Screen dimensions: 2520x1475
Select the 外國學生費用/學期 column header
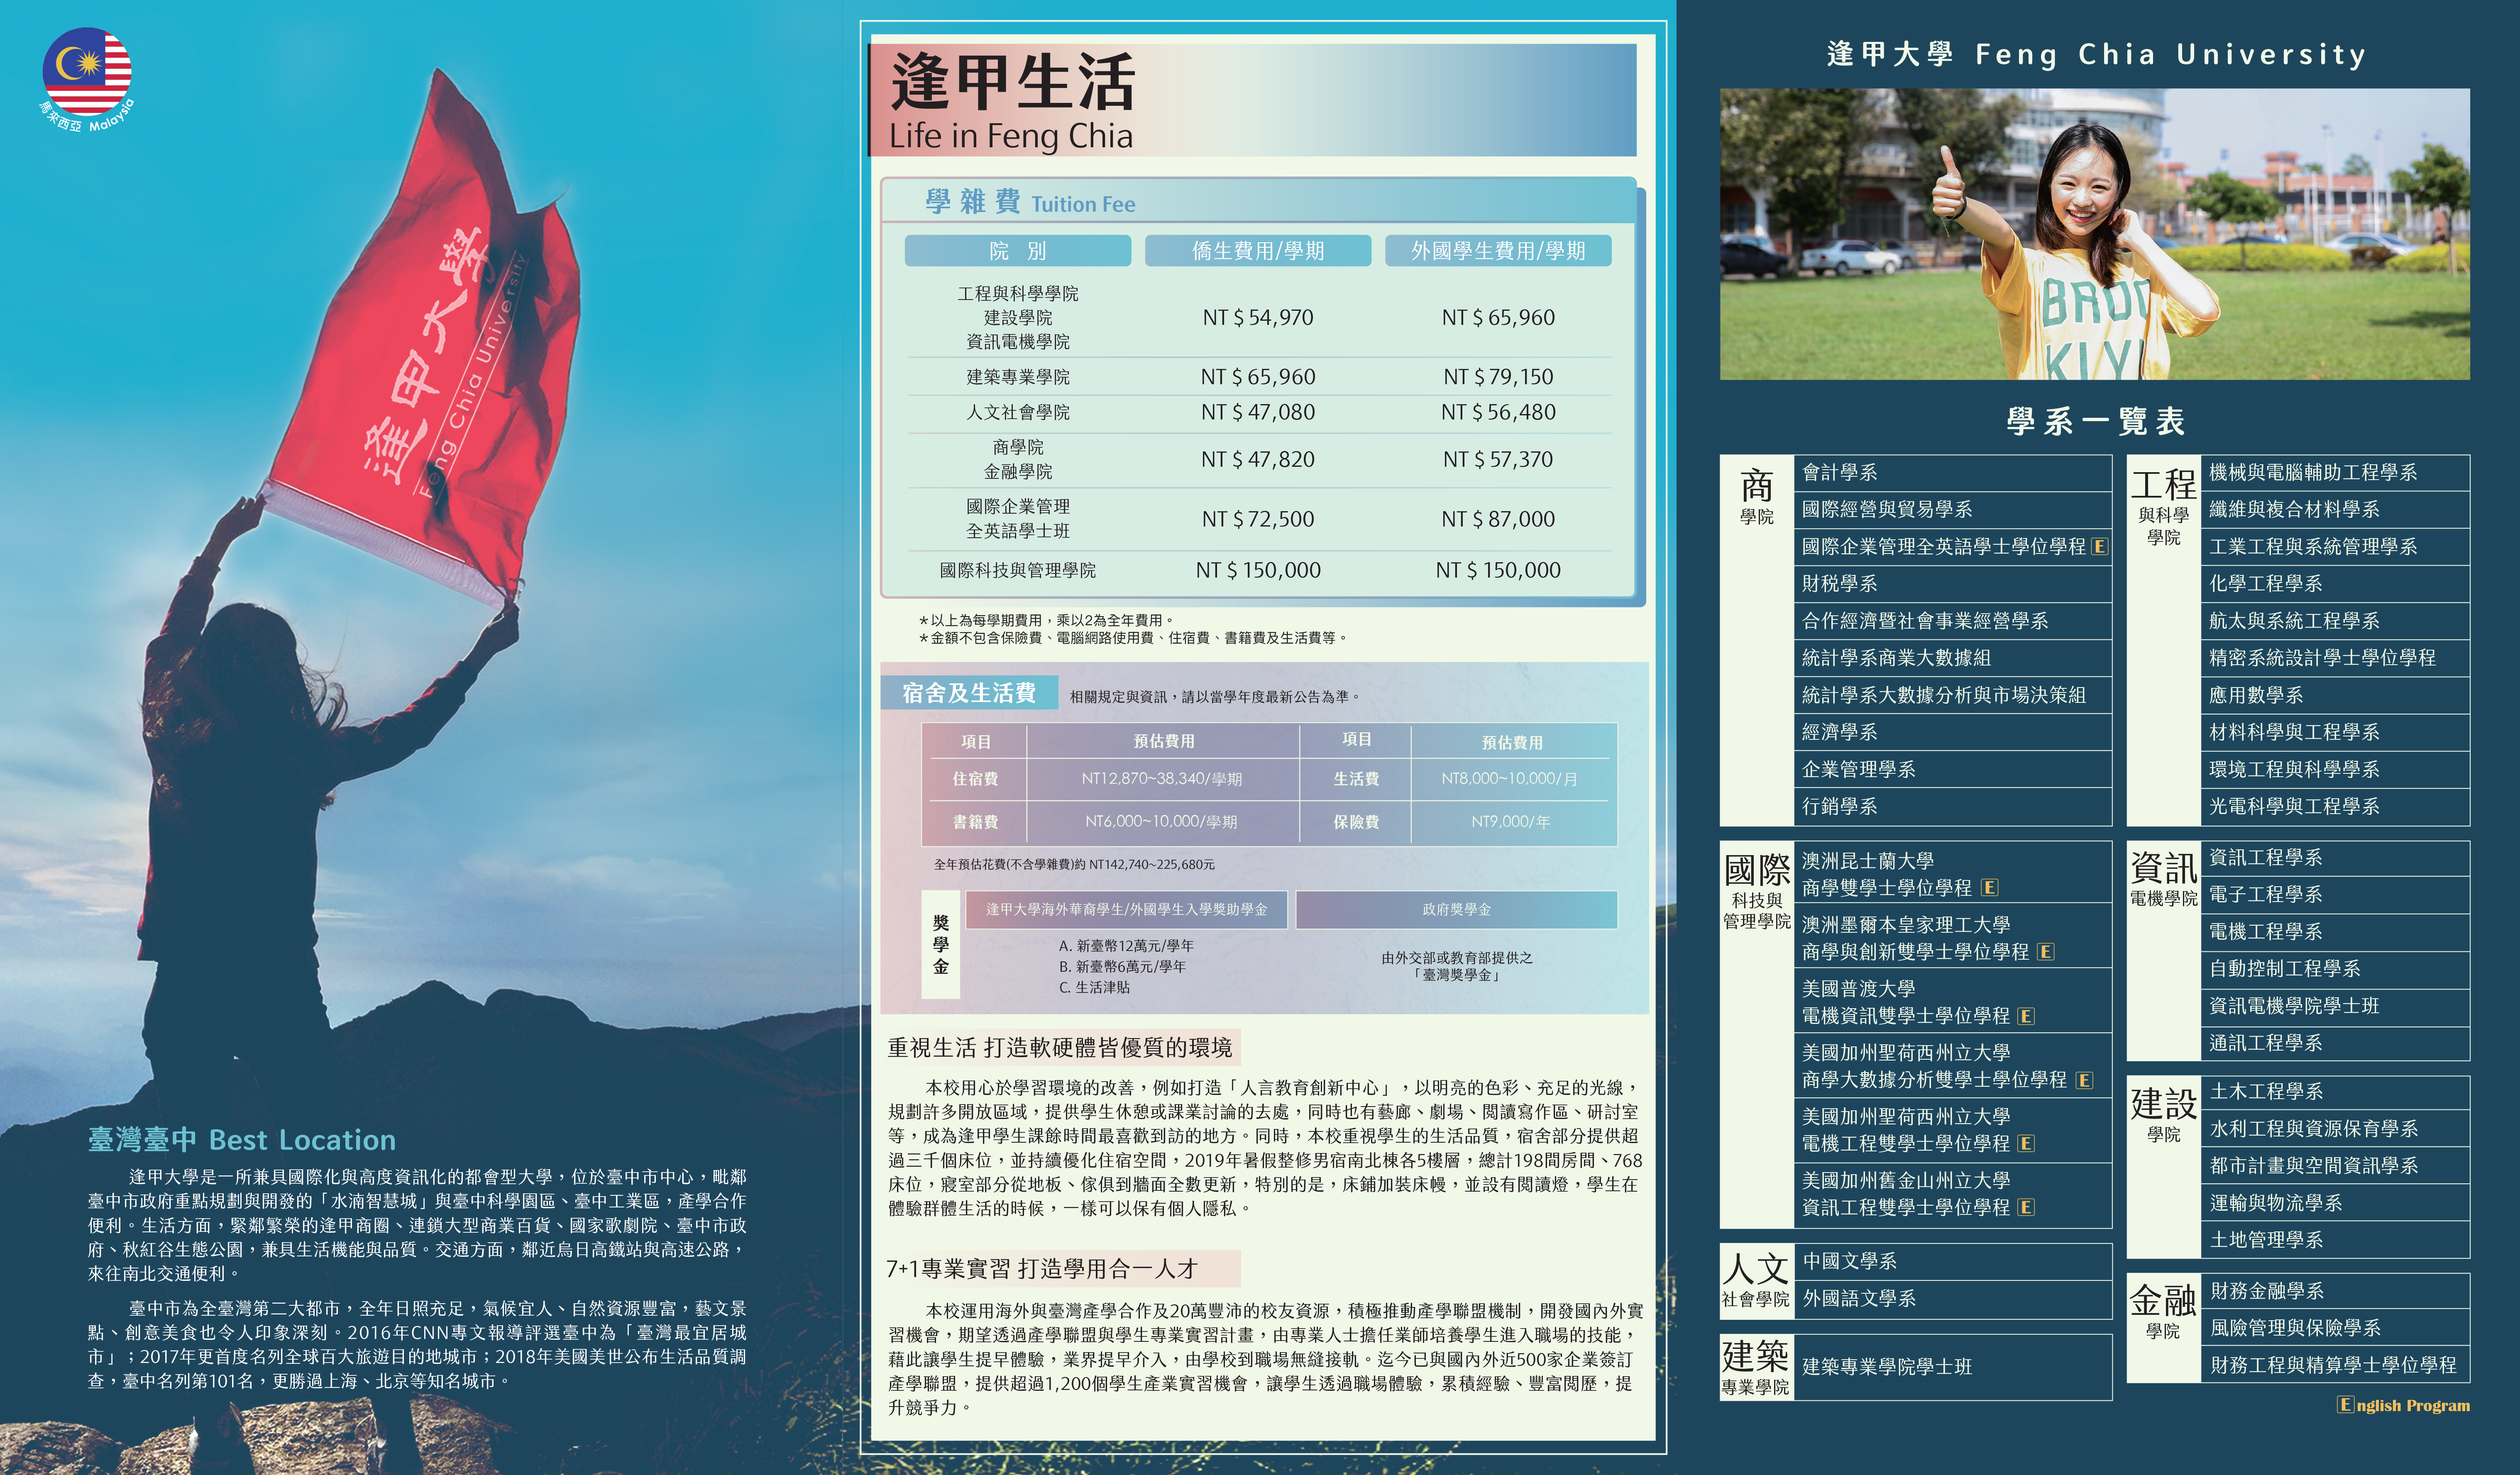point(1498,251)
